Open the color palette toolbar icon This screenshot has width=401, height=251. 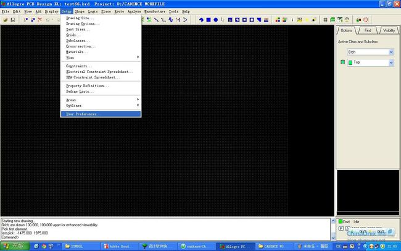click(278, 20)
